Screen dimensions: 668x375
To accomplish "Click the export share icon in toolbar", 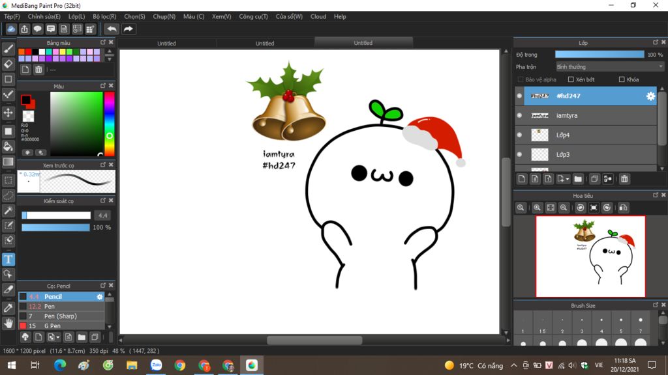I will (24, 29).
